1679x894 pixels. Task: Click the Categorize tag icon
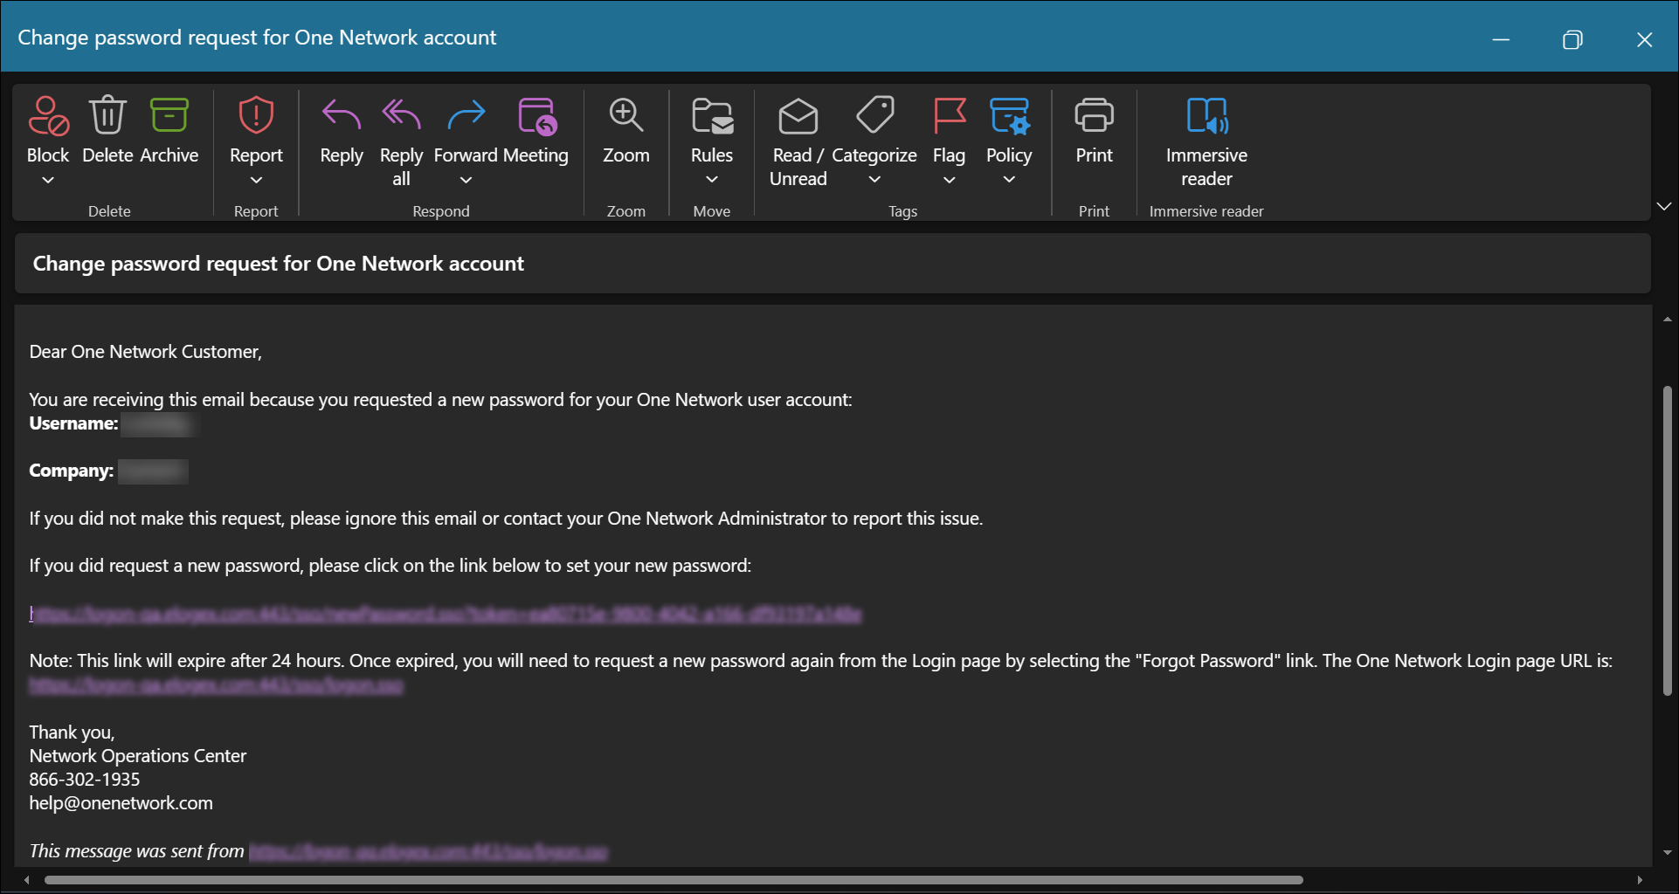click(874, 115)
